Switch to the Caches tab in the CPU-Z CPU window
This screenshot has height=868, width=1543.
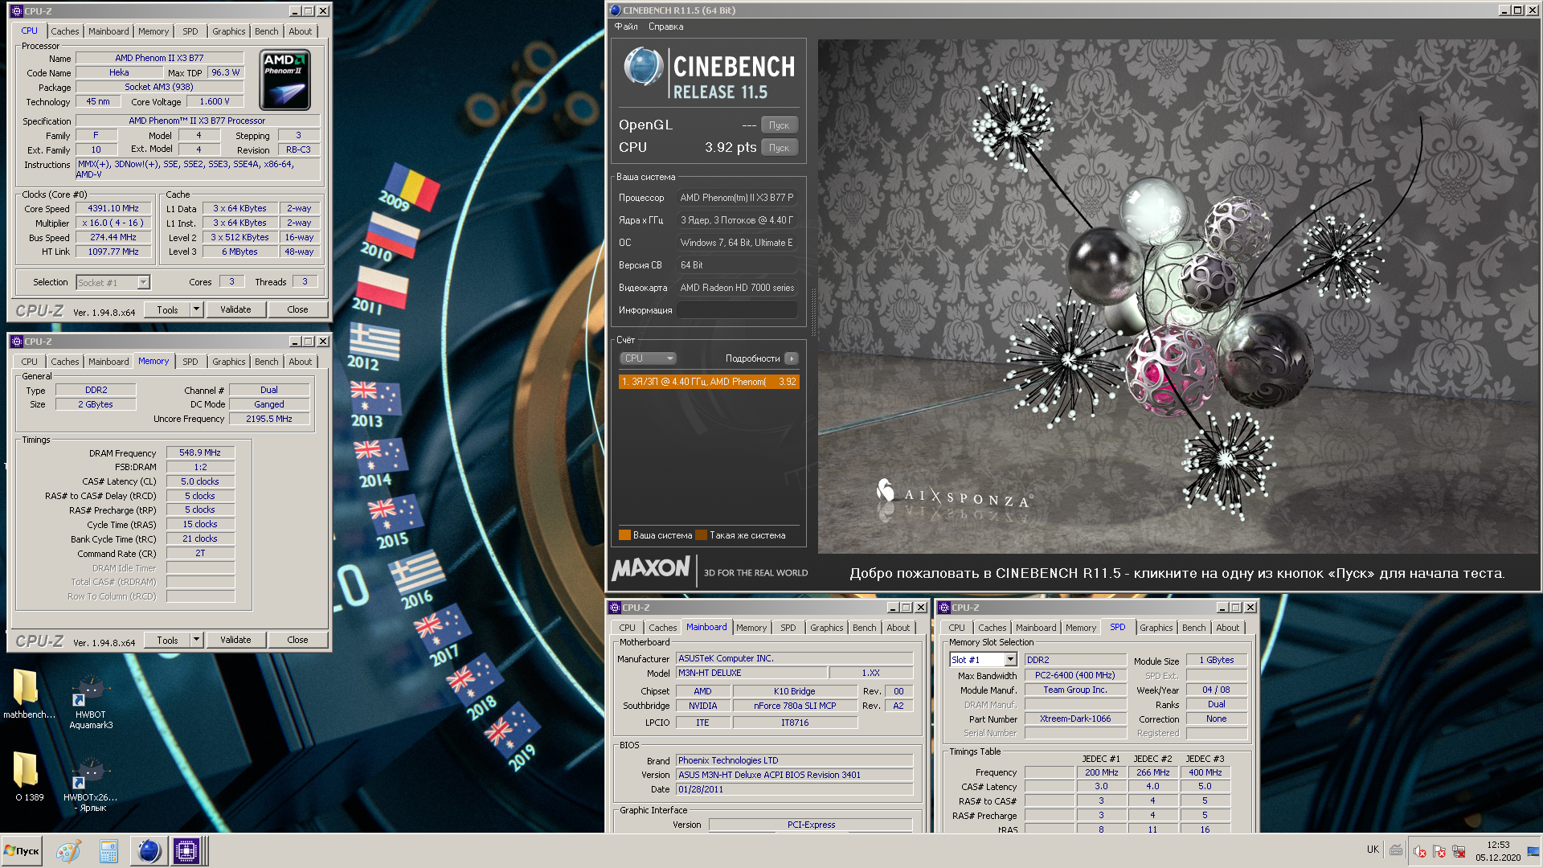[65, 31]
